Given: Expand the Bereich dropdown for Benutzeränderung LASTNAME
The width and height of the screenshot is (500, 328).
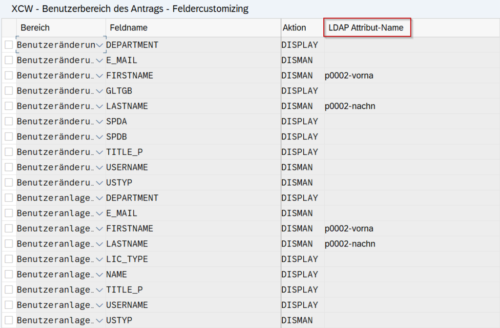Looking at the screenshot, I should [x=100, y=107].
